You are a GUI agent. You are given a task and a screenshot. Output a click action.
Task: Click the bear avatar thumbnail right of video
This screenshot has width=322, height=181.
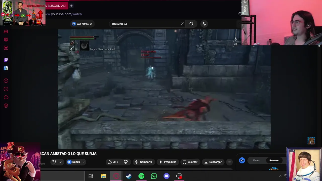pos(311,141)
